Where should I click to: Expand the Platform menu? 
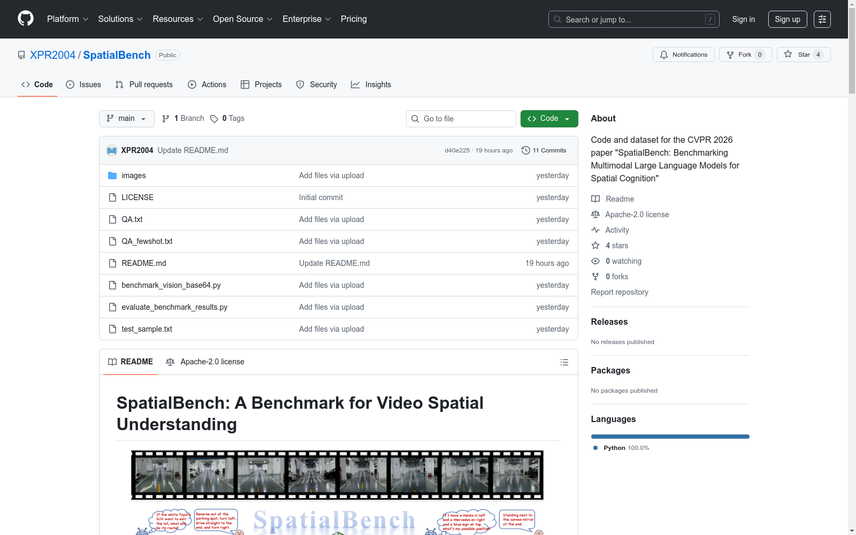(67, 19)
